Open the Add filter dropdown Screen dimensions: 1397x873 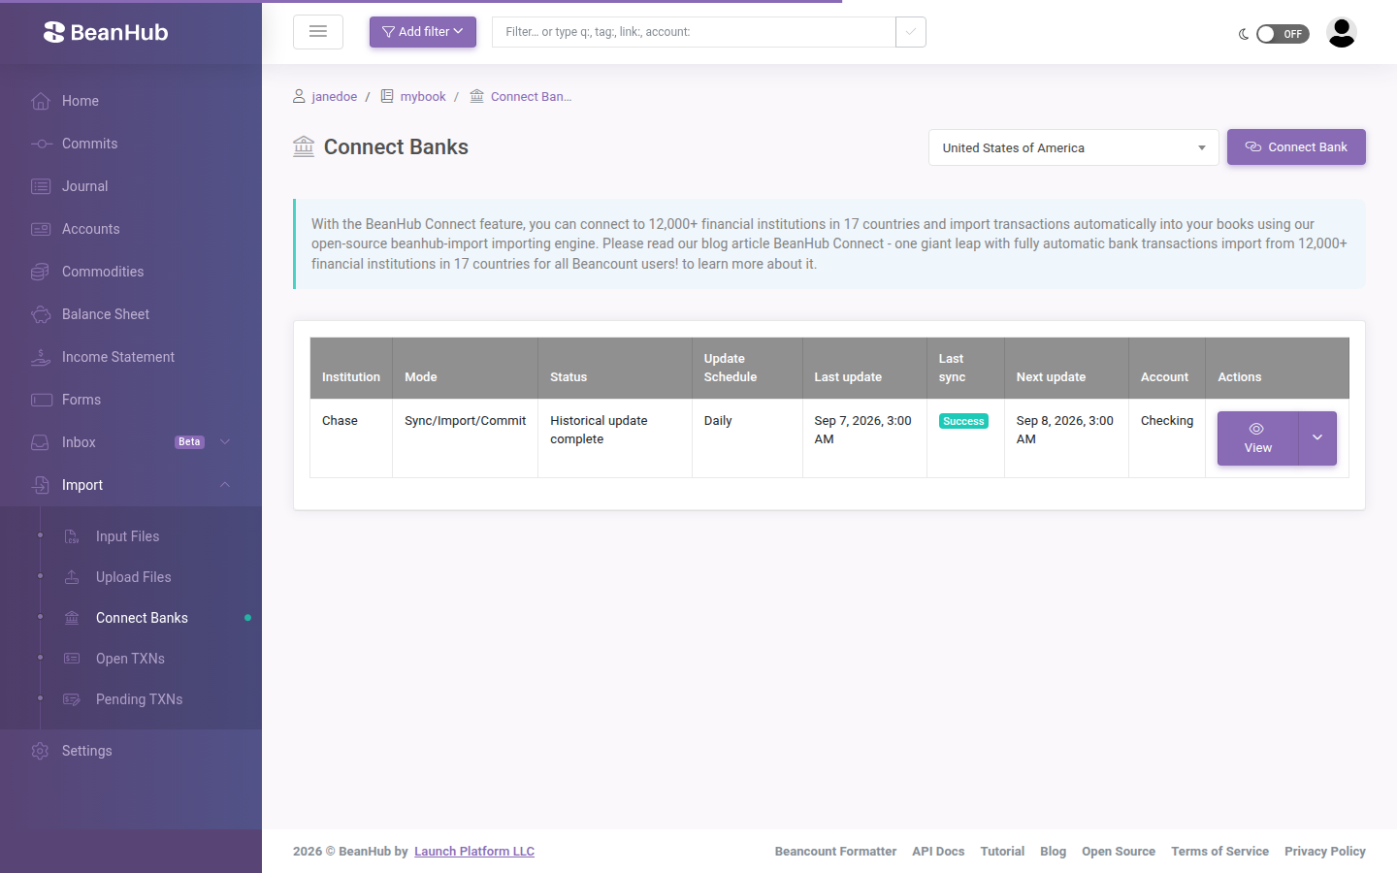coord(423,32)
